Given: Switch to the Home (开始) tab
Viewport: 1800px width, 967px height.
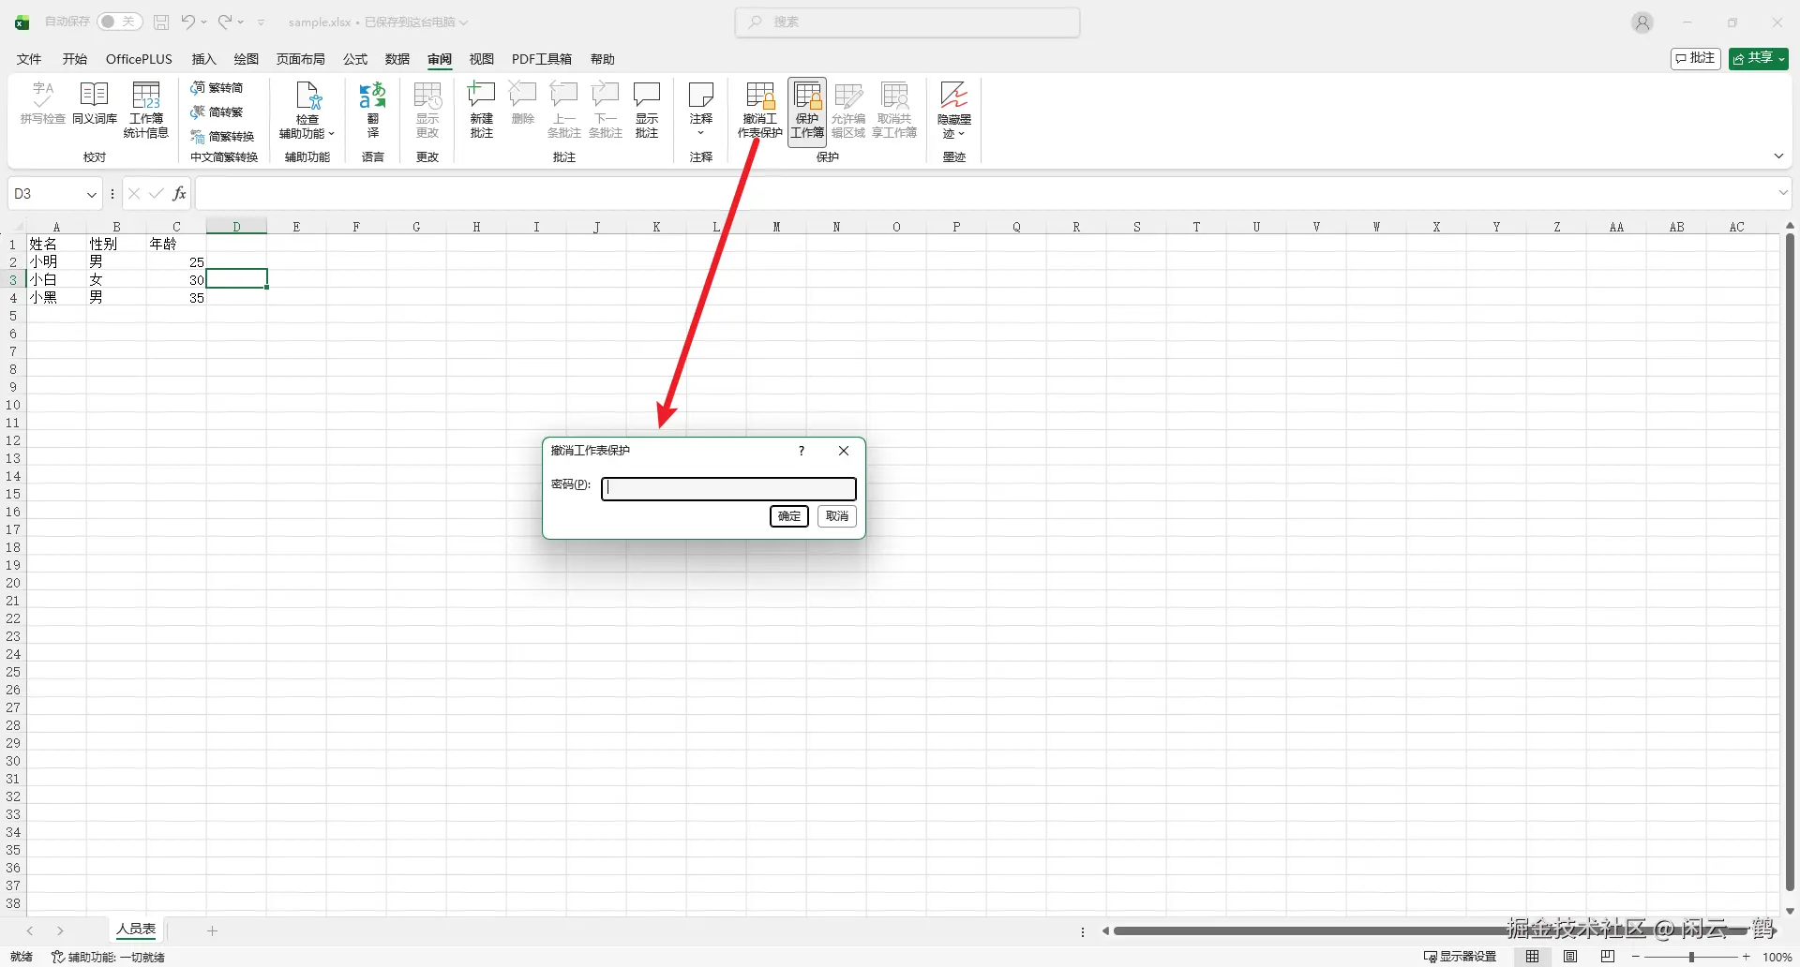Looking at the screenshot, I should click(75, 59).
